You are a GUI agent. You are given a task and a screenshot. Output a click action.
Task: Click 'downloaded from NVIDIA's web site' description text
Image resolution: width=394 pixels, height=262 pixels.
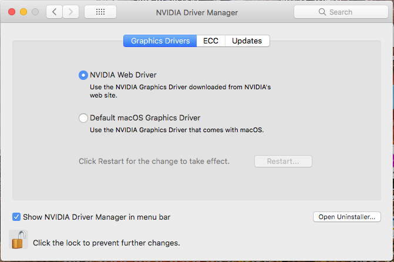180,91
